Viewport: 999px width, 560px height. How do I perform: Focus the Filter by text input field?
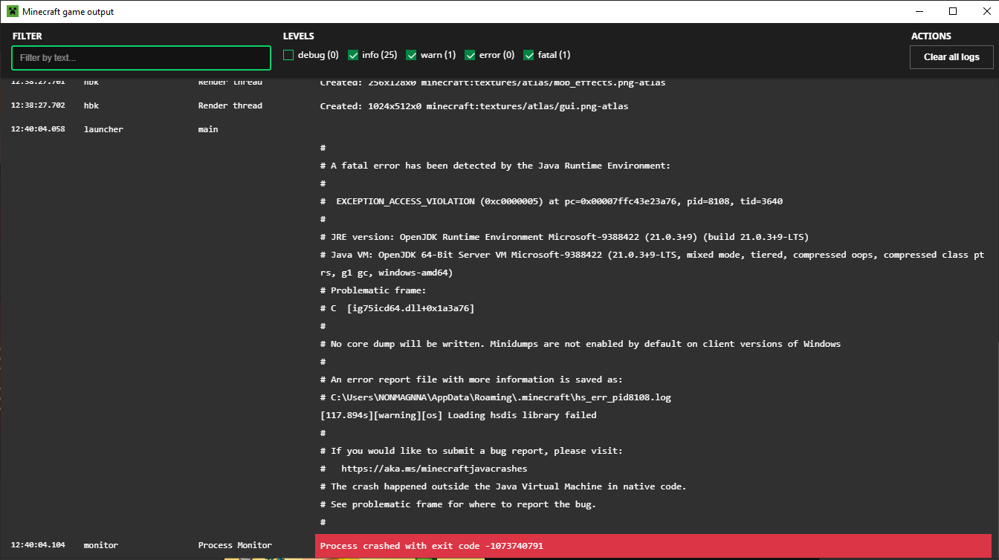[141, 58]
